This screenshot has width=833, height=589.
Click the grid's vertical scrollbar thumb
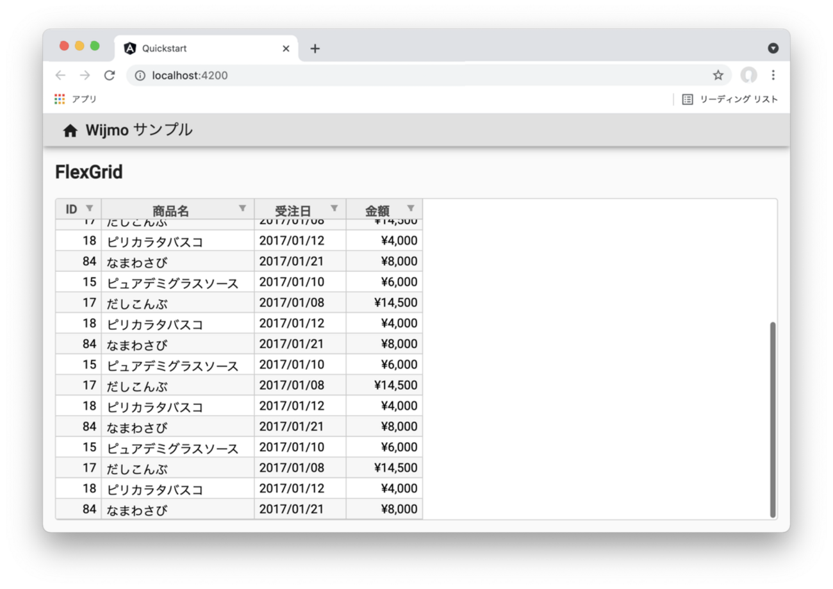[x=772, y=420]
